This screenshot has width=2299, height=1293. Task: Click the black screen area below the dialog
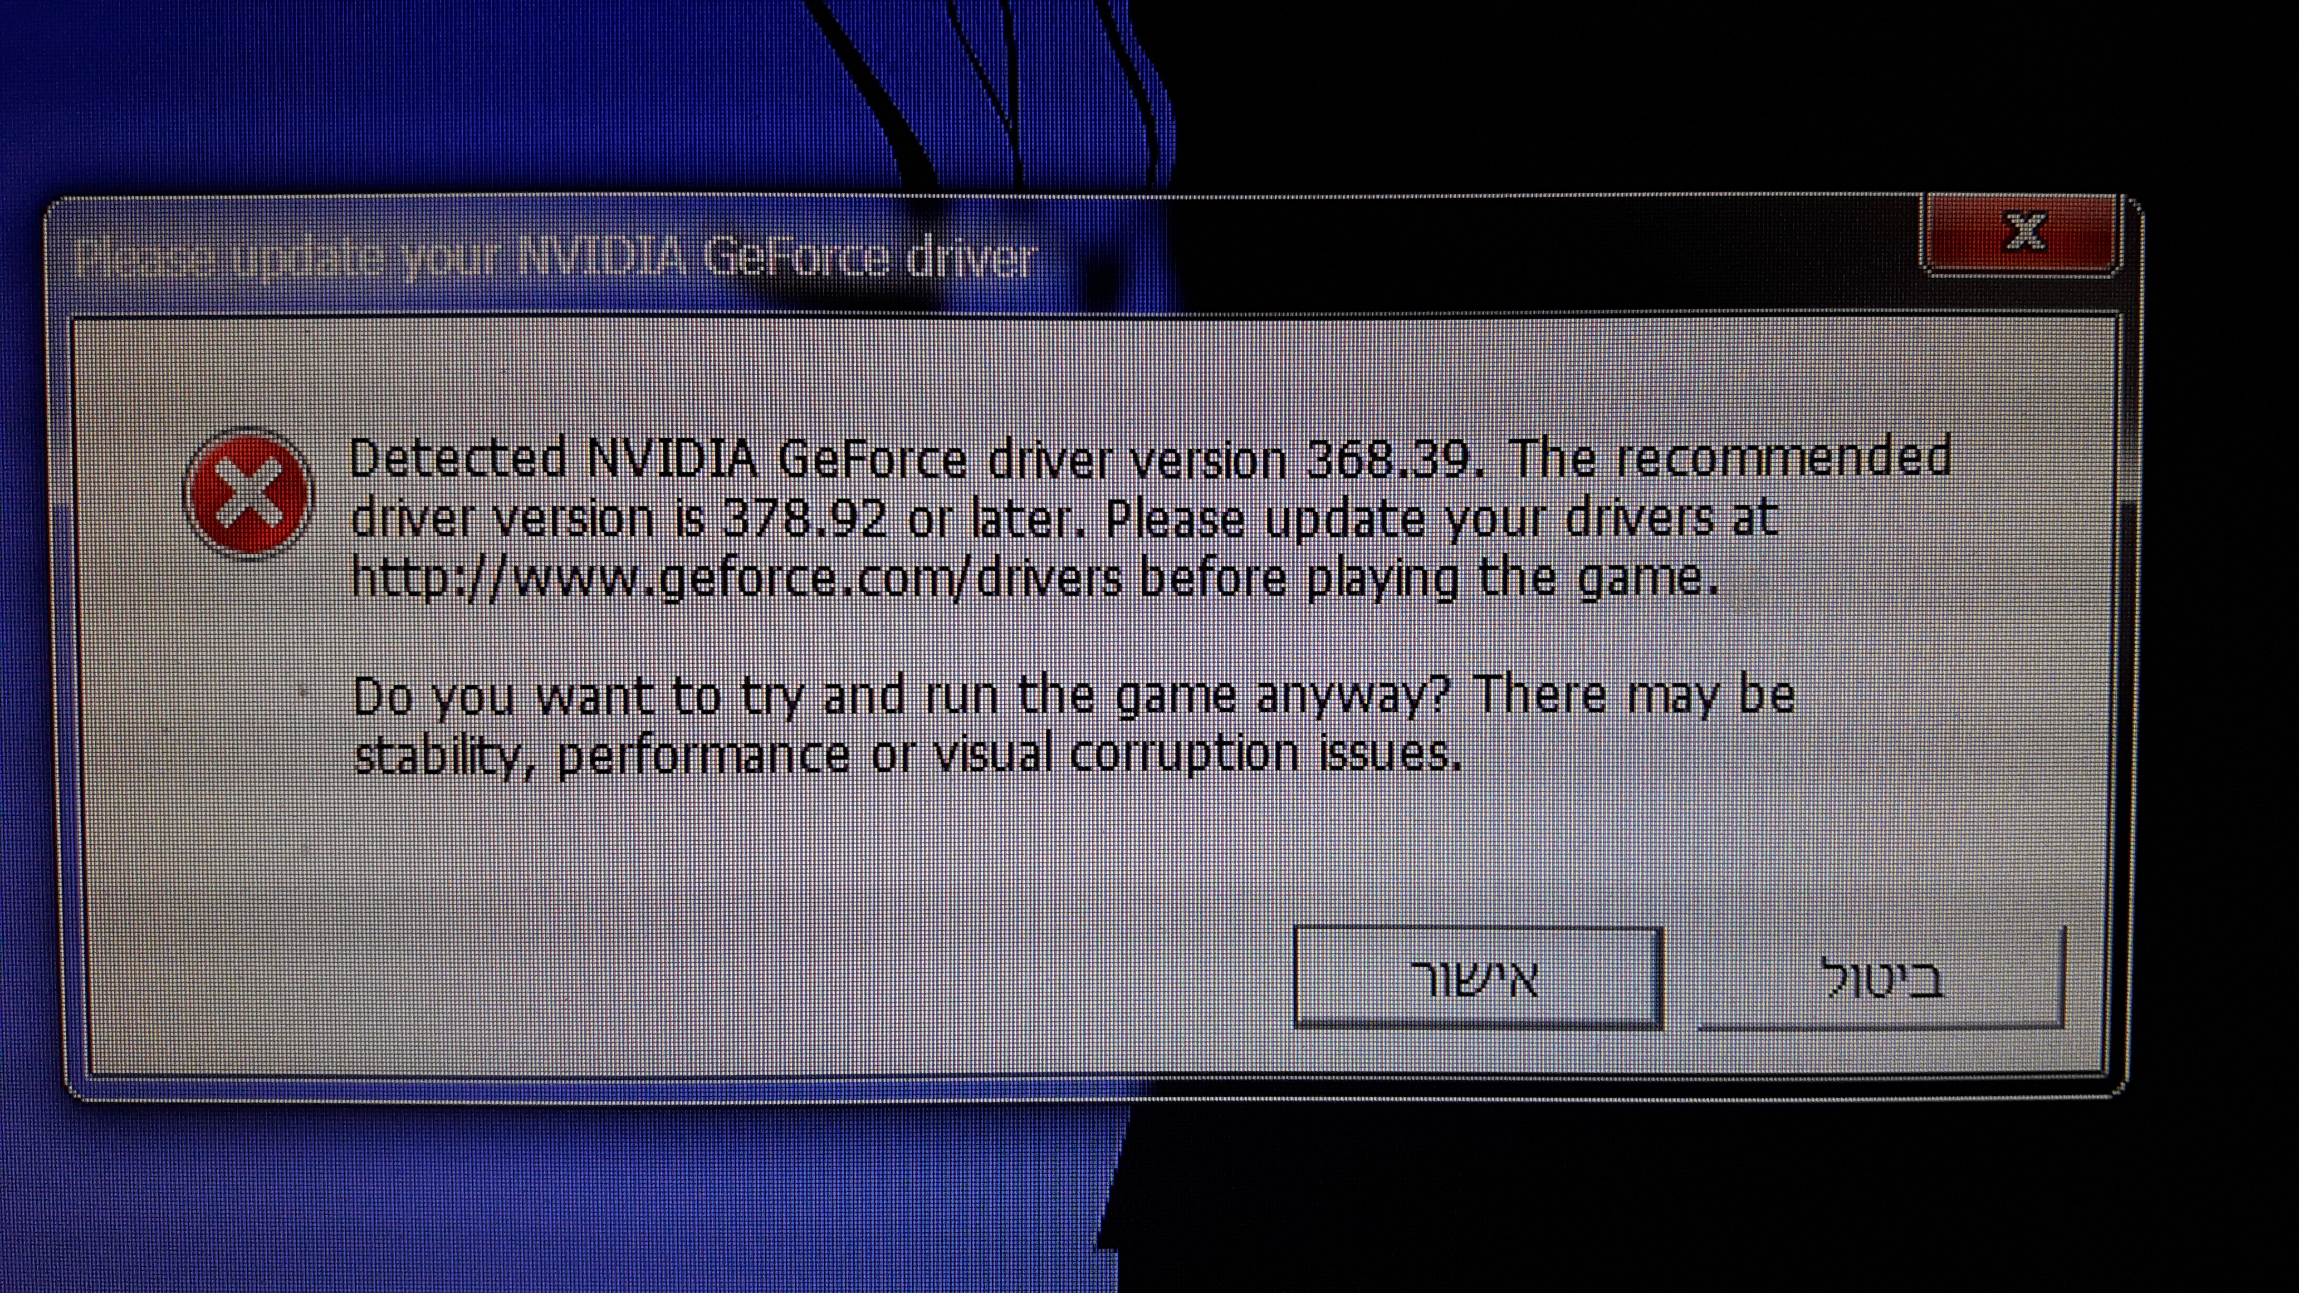pyautogui.click(x=1696, y=1196)
